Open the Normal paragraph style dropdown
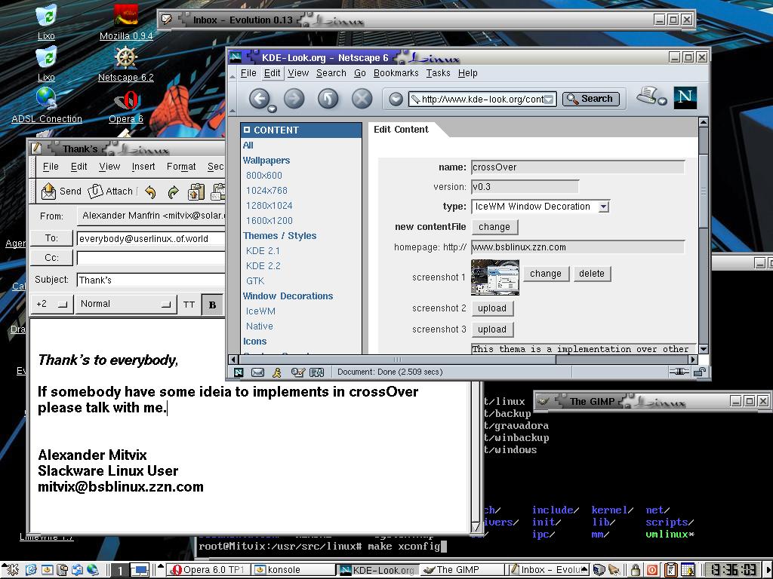The width and height of the screenshot is (773, 579). [126, 304]
